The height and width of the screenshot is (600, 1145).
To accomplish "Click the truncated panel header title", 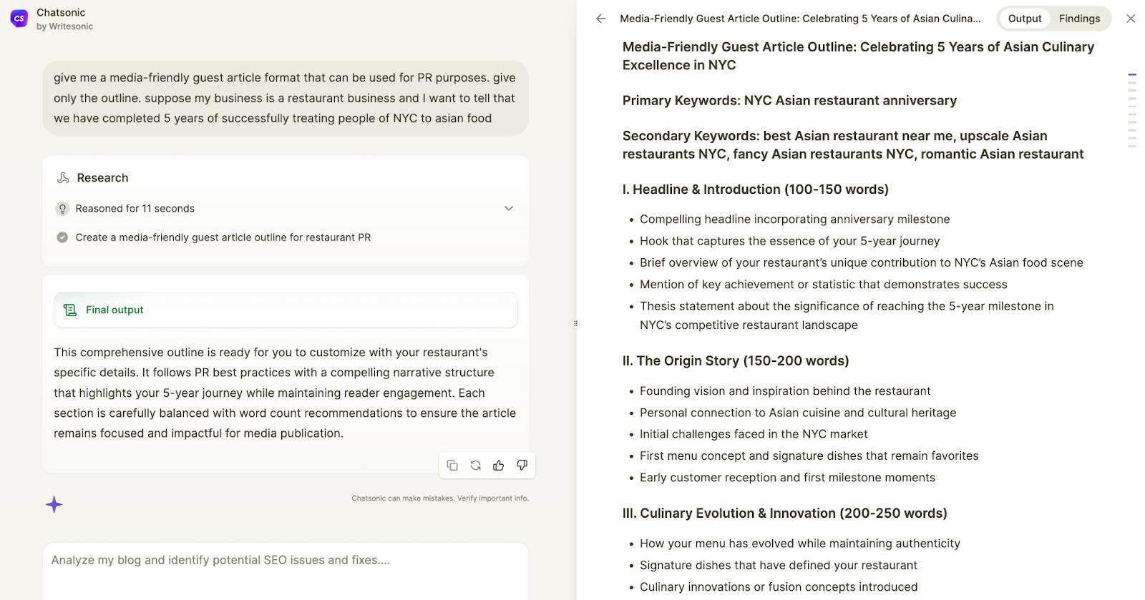I will [x=800, y=19].
